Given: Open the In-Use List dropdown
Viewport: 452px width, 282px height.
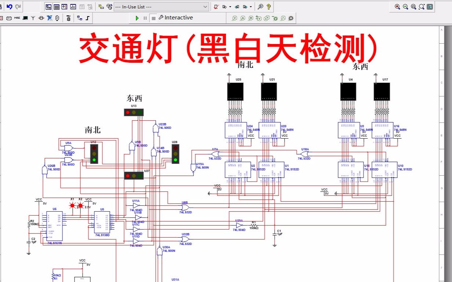Looking at the screenshot, I should tap(206, 7).
